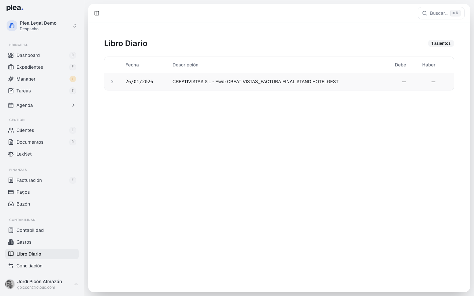Click the Dashboard grid icon
The image size is (474, 296).
coord(11,55)
